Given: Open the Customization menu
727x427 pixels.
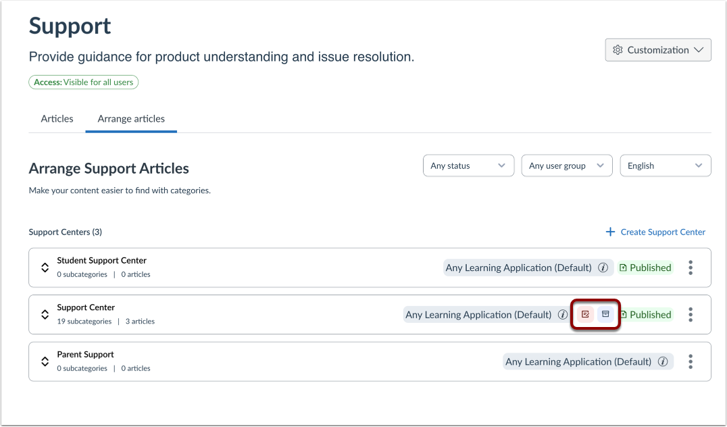Looking at the screenshot, I should [657, 50].
